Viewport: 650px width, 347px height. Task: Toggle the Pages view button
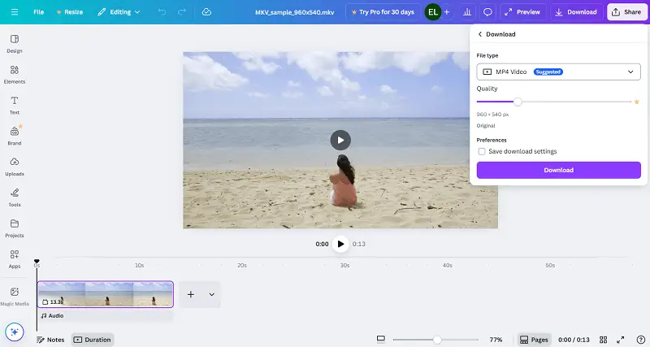535,340
